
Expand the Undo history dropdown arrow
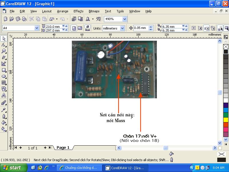coord(57,19)
